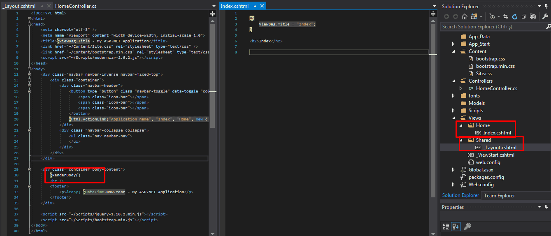The height and width of the screenshot is (236, 551).
Task: Switch Properties grid to Alphabetical sort
Action: point(456,226)
